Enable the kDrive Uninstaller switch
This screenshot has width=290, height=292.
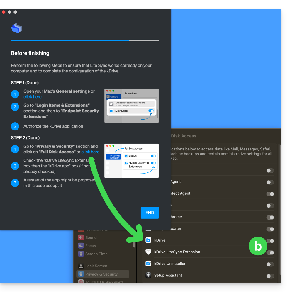click(x=270, y=264)
